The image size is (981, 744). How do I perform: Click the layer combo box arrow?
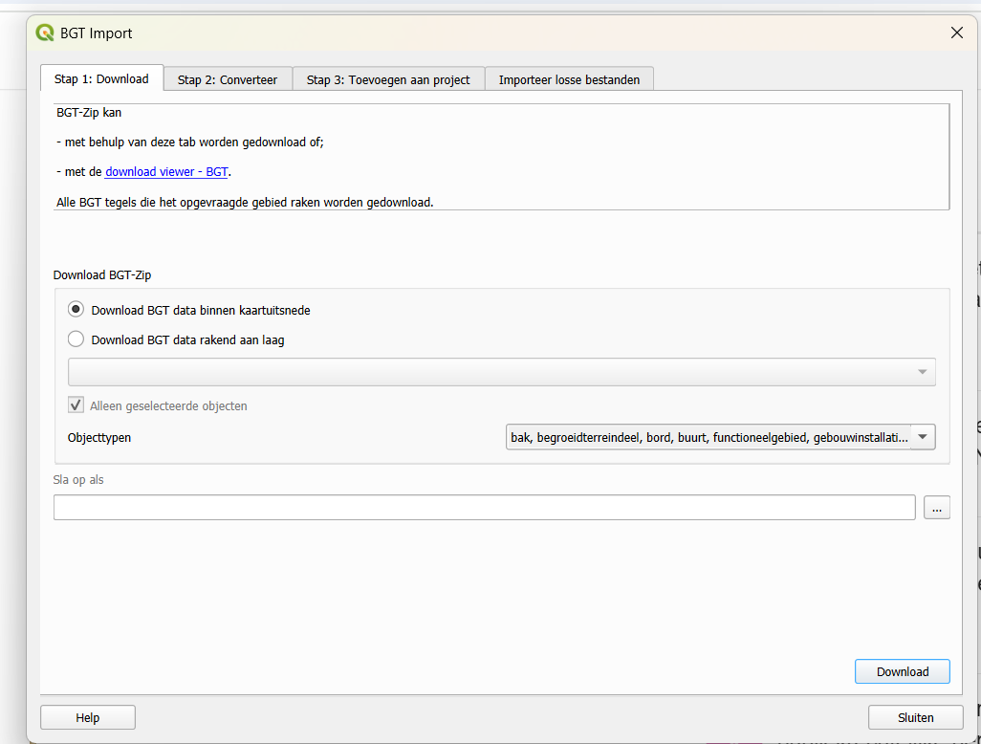tap(922, 372)
